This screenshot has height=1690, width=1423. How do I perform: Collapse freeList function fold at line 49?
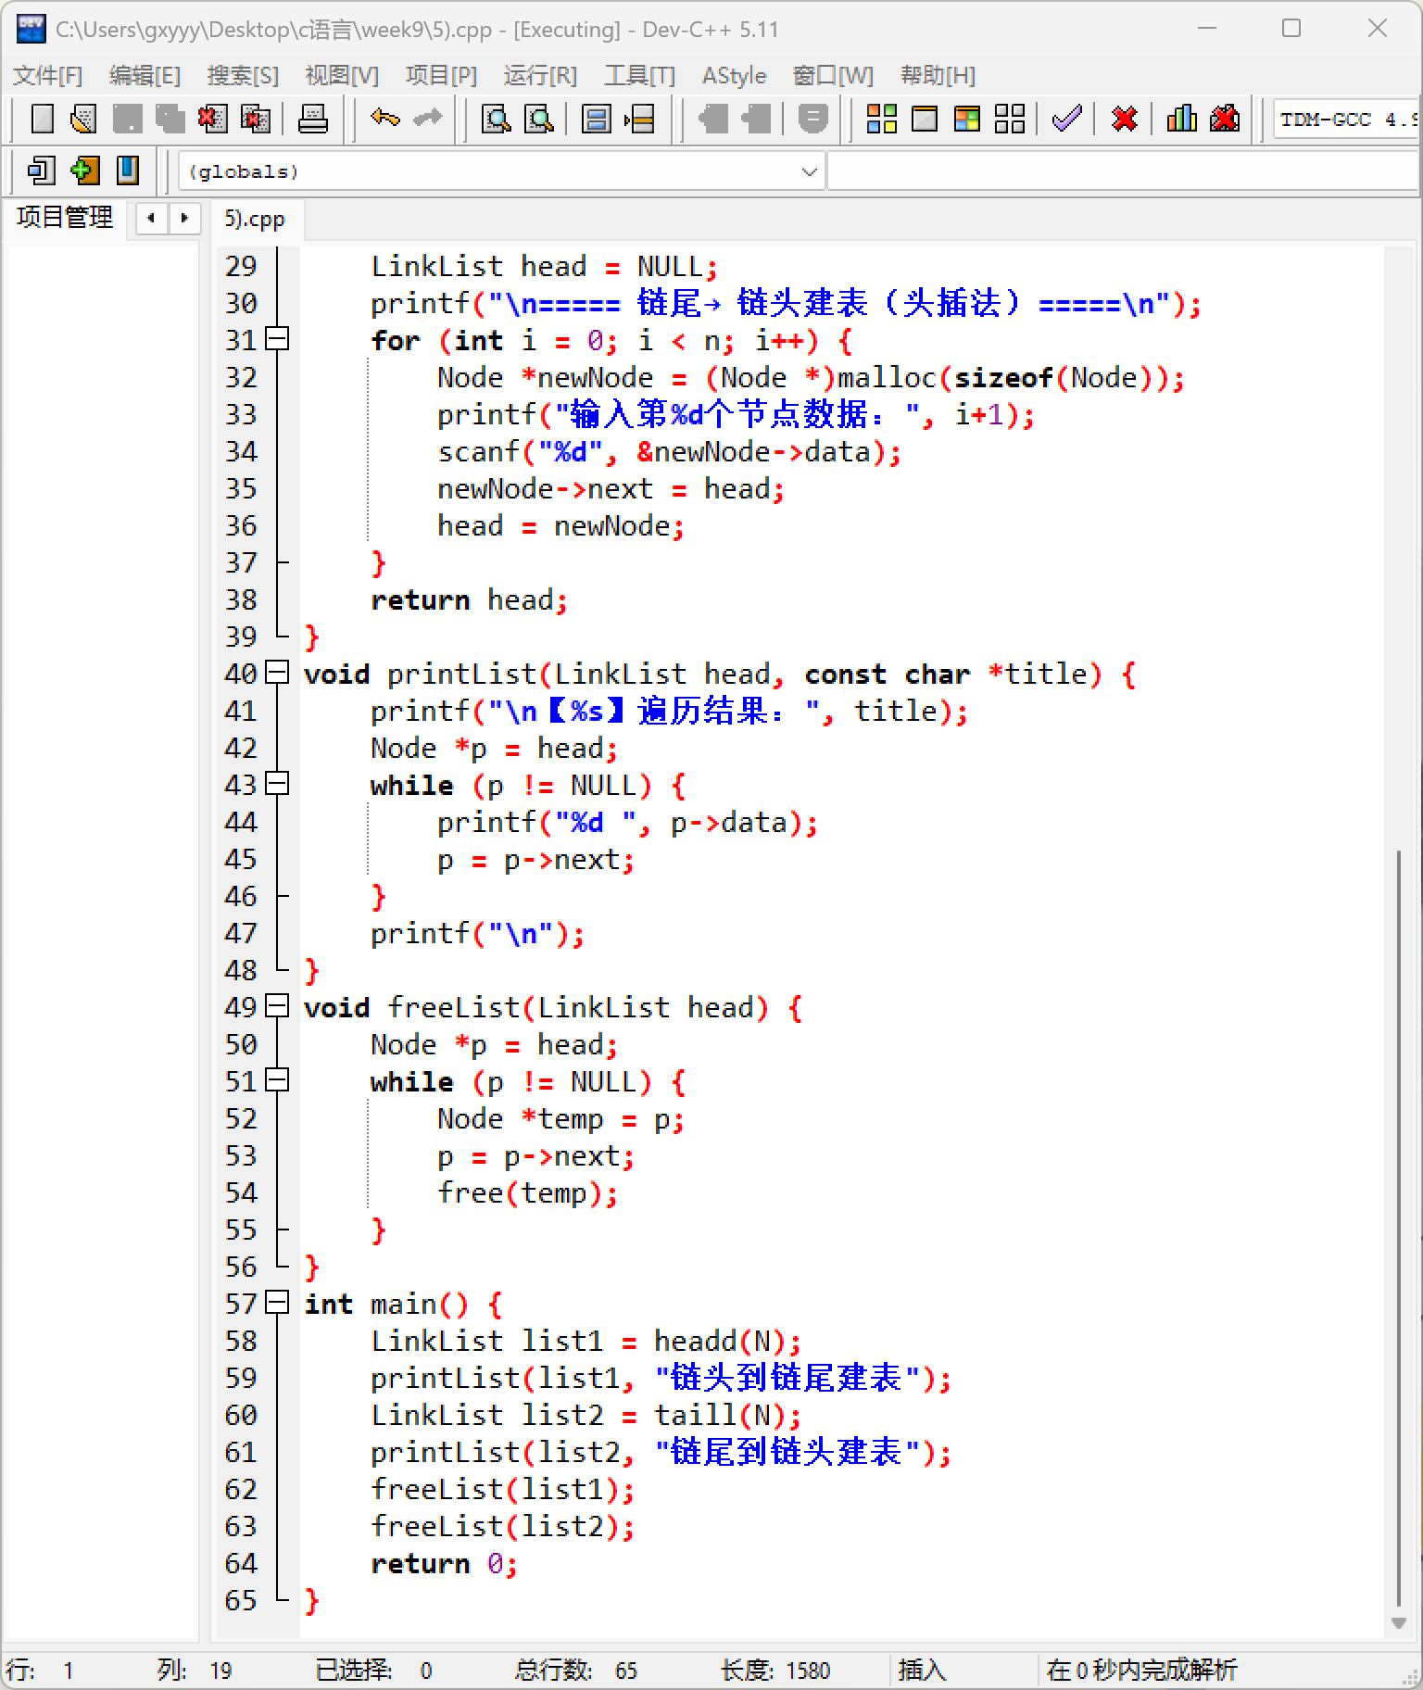pyautogui.click(x=277, y=1006)
